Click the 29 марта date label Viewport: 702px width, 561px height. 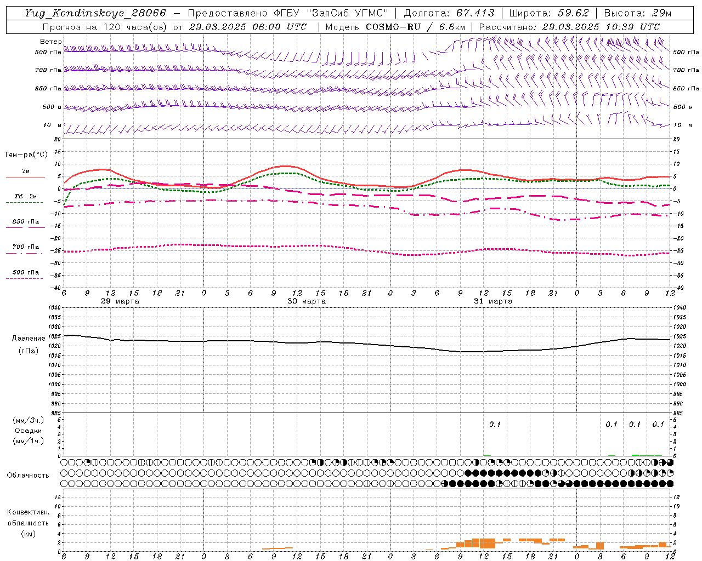tap(121, 301)
